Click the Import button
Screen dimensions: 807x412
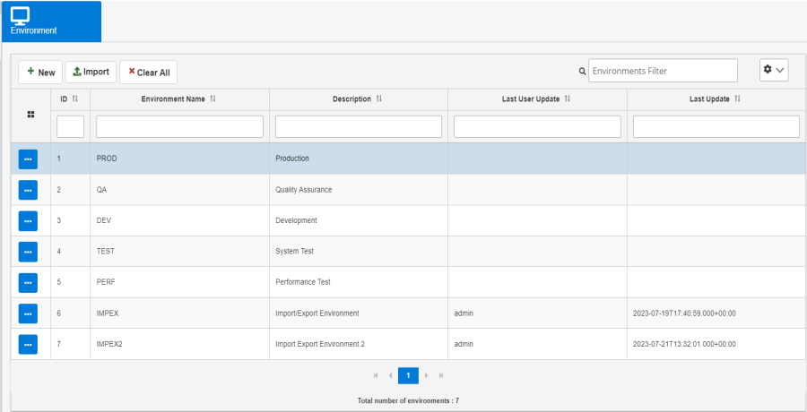[x=91, y=73]
